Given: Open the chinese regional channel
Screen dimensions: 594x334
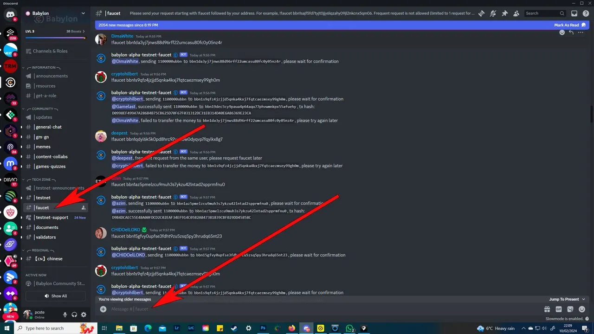Looking at the screenshot, I should pyautogui.click(x=56, y=259).
